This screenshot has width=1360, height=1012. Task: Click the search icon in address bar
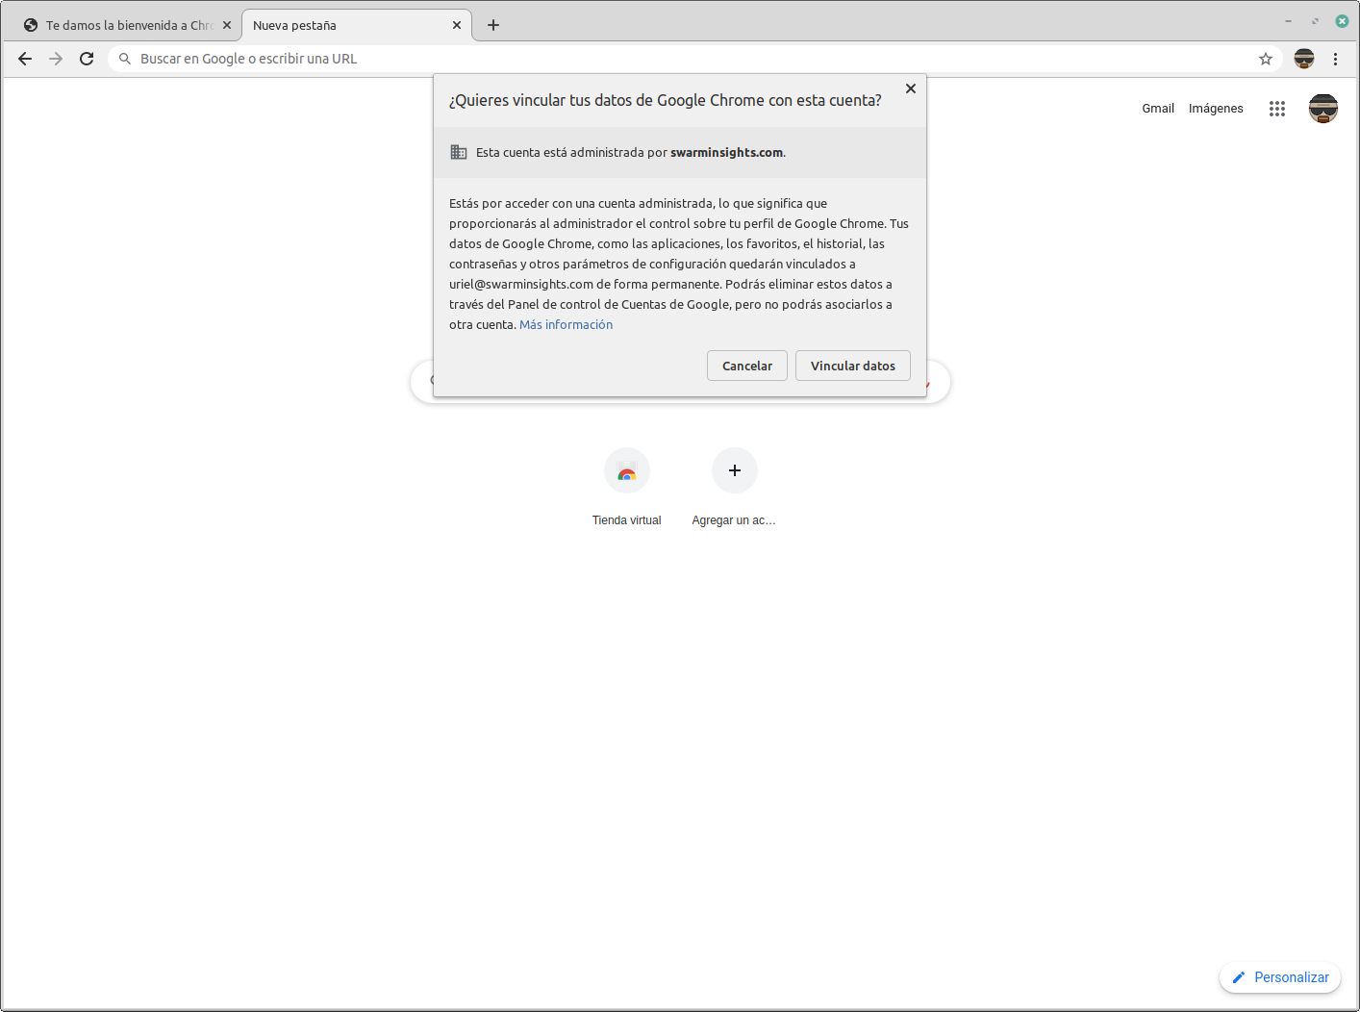[x=125, y=59]
